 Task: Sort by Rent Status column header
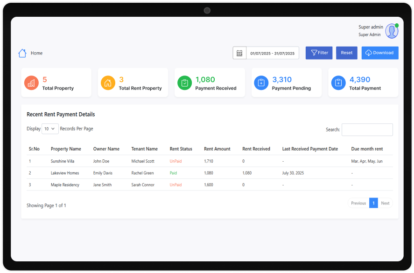[181, 149]
